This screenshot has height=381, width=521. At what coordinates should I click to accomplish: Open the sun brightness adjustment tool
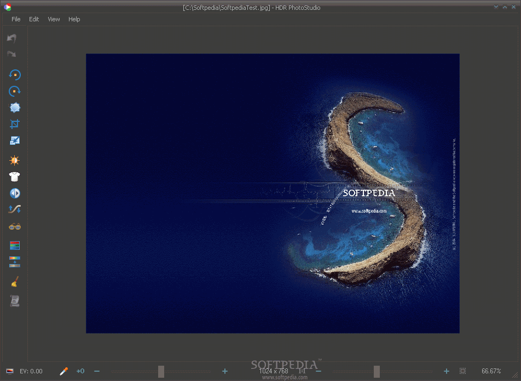pos(15,160)
